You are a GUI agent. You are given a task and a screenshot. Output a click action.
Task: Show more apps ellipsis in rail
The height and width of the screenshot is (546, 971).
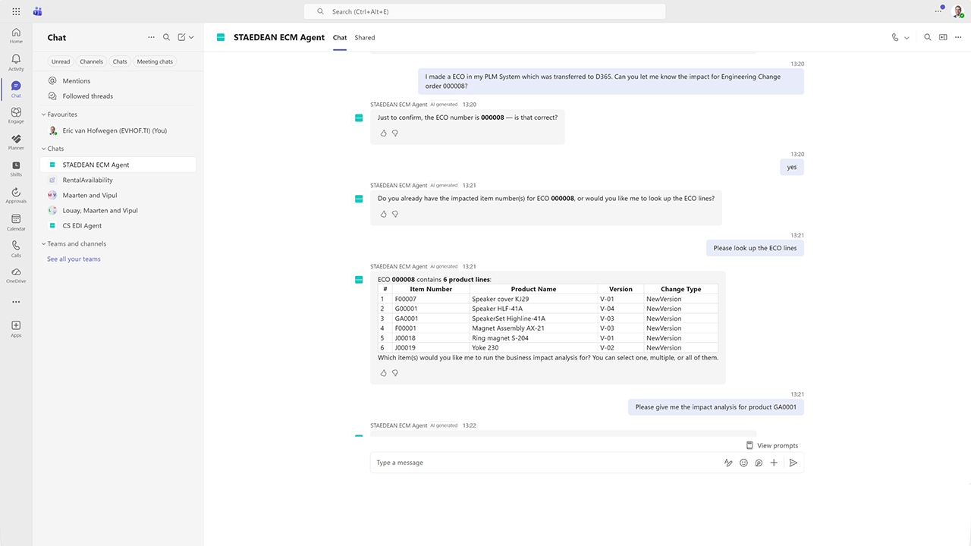(16, 302)
